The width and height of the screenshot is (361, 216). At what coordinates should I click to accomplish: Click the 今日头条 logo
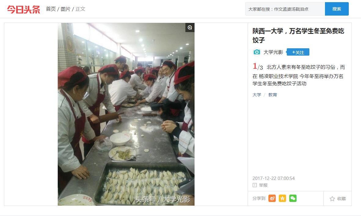(x=23, y=9)
